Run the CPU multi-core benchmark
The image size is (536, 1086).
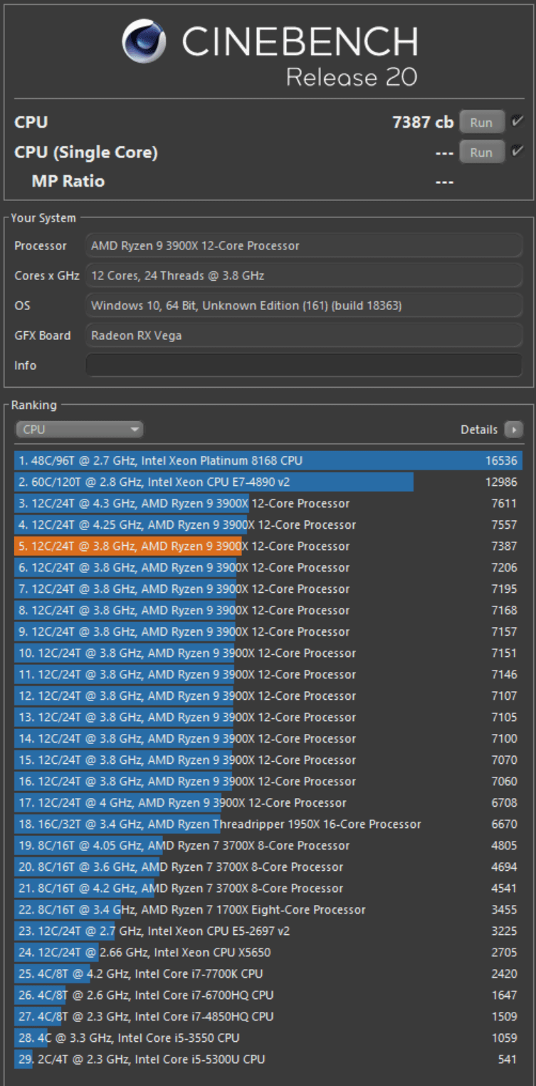click(x=481, y=122)
